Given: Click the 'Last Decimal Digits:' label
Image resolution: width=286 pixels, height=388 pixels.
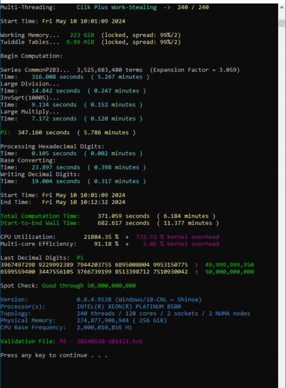Looking at the screenshot, I should [x=35, y=258].
